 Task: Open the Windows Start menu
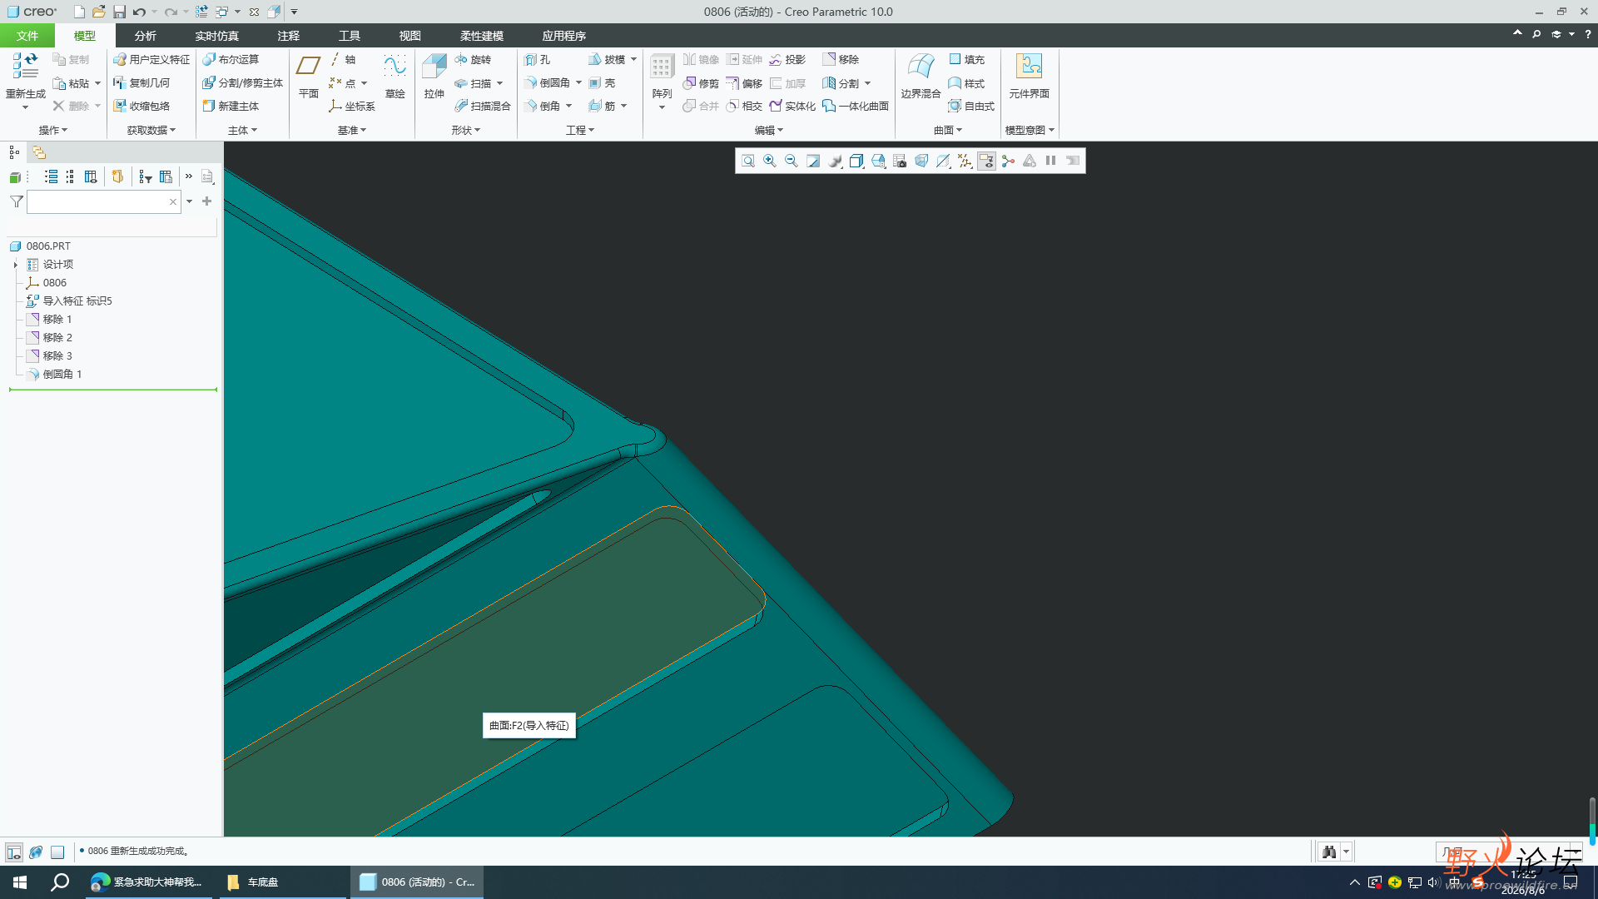[x=20, y=882]
